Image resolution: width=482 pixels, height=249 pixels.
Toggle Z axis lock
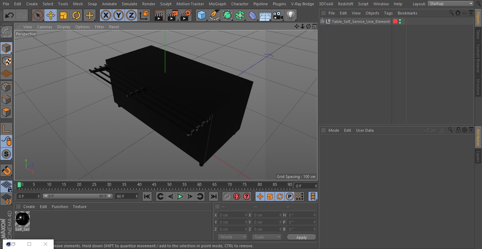pos(131,16)
